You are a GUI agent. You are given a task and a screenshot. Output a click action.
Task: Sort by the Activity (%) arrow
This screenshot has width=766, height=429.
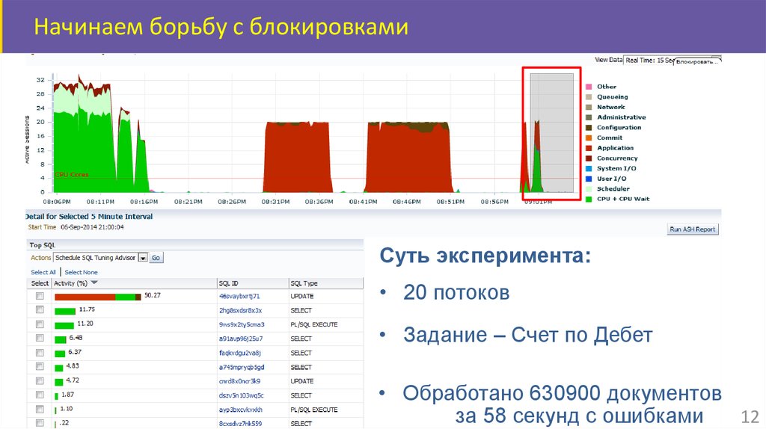(94, 283)
